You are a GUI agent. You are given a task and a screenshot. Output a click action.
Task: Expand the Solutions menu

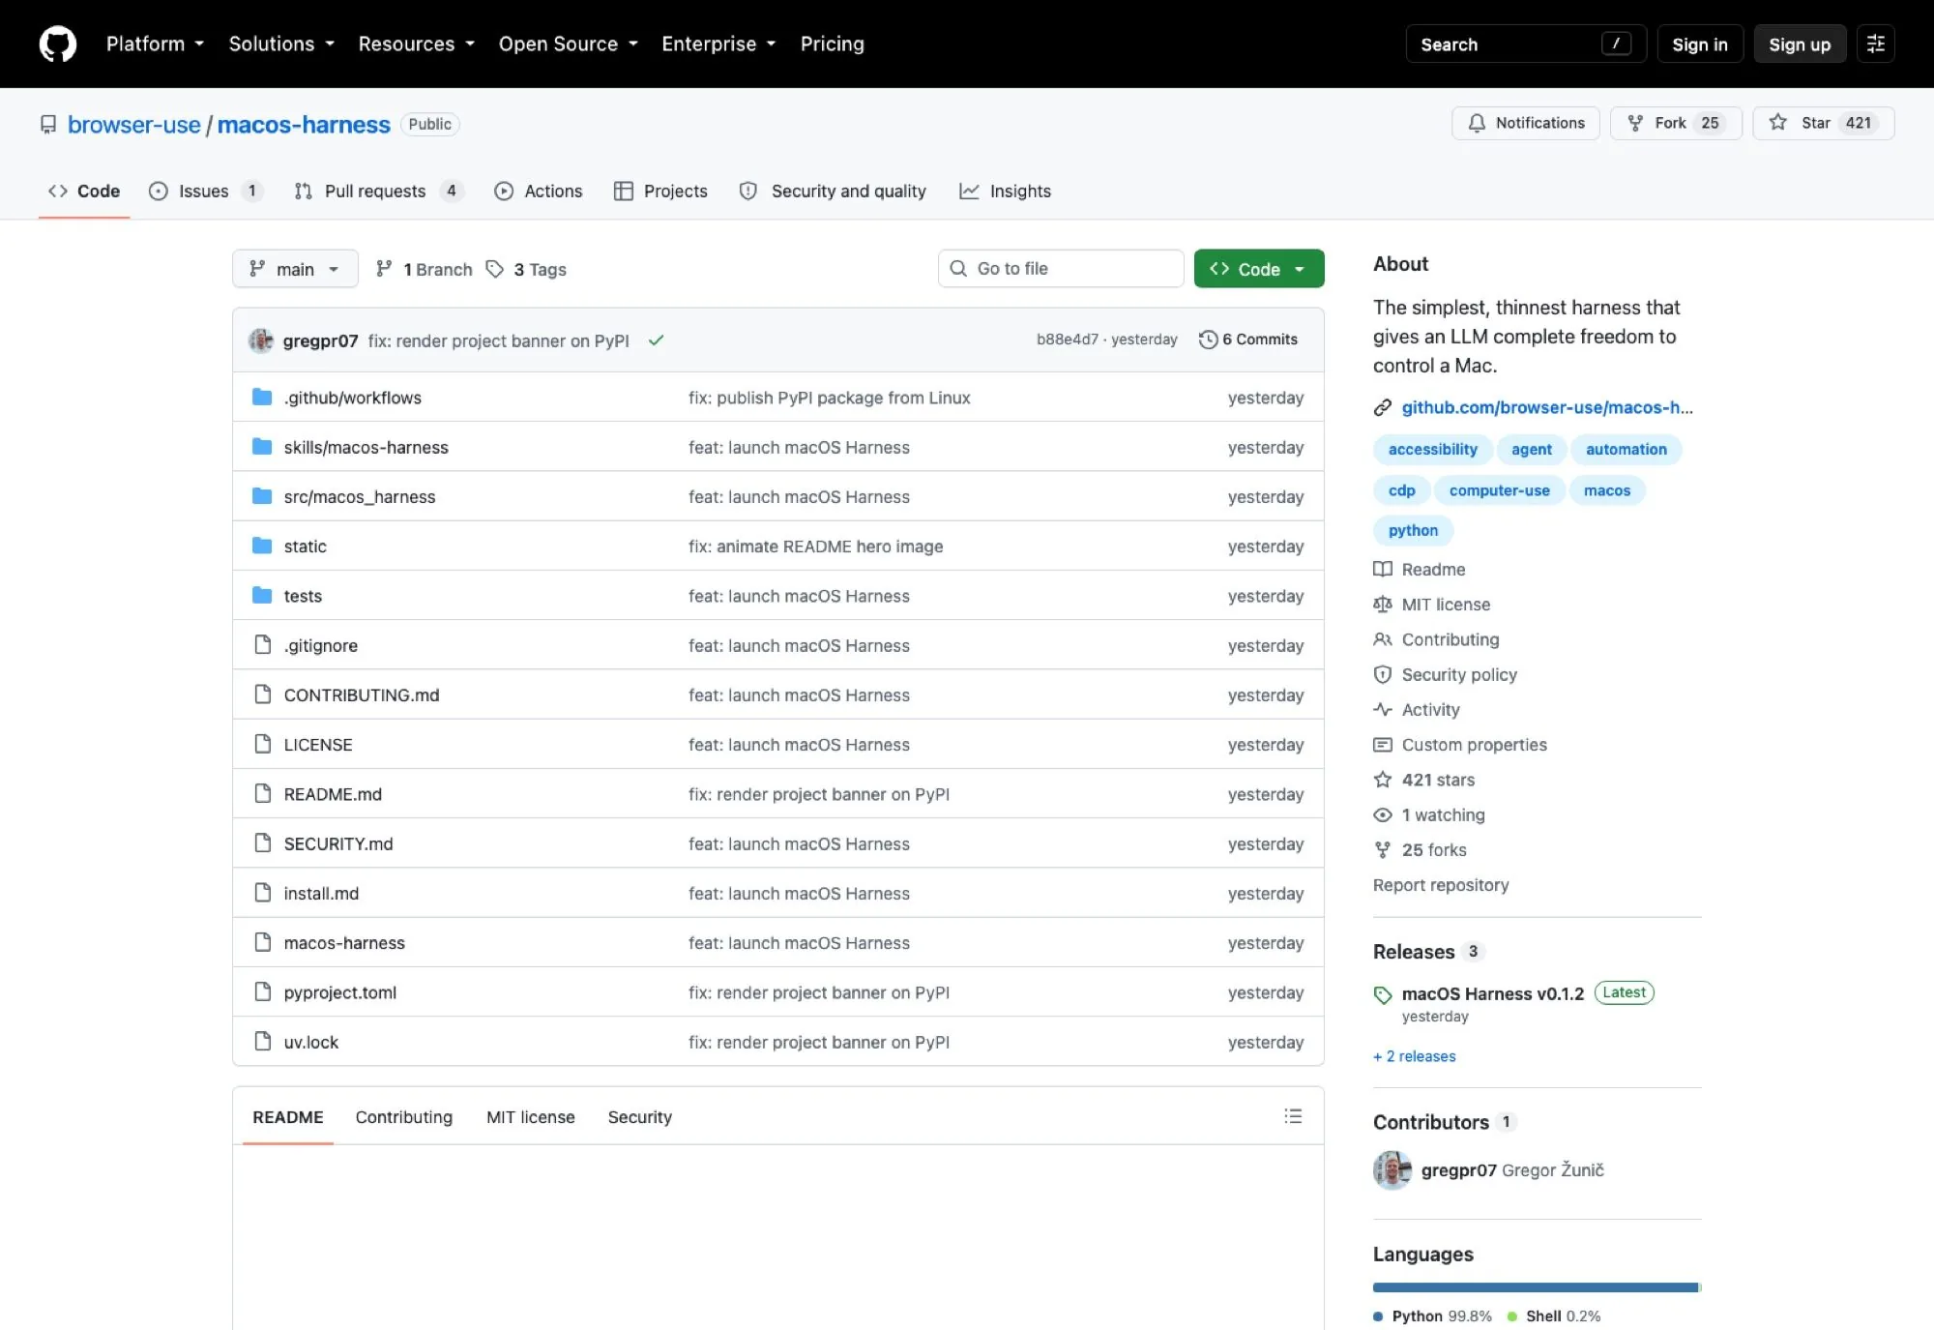[281, 44]
